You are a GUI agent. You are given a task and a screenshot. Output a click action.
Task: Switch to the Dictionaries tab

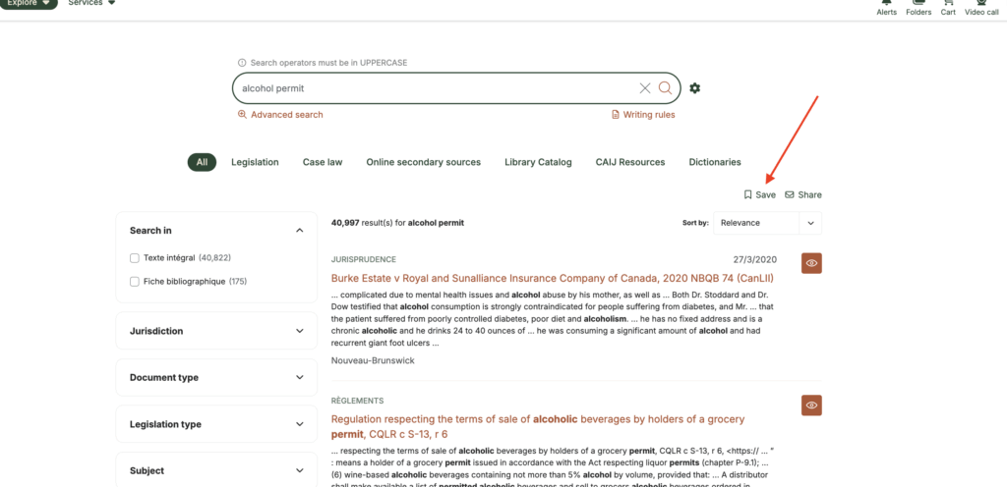[x=715, y=162]
